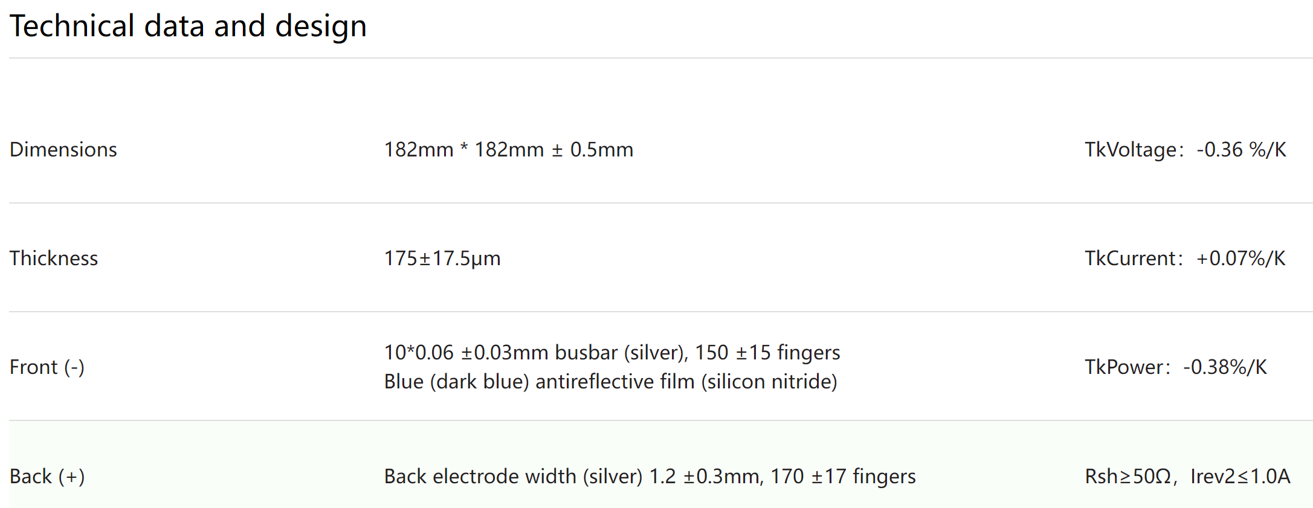1313x508 pixels.
Task: Click the 182mm * 182mm dimensions value
Action: point(509,149)
